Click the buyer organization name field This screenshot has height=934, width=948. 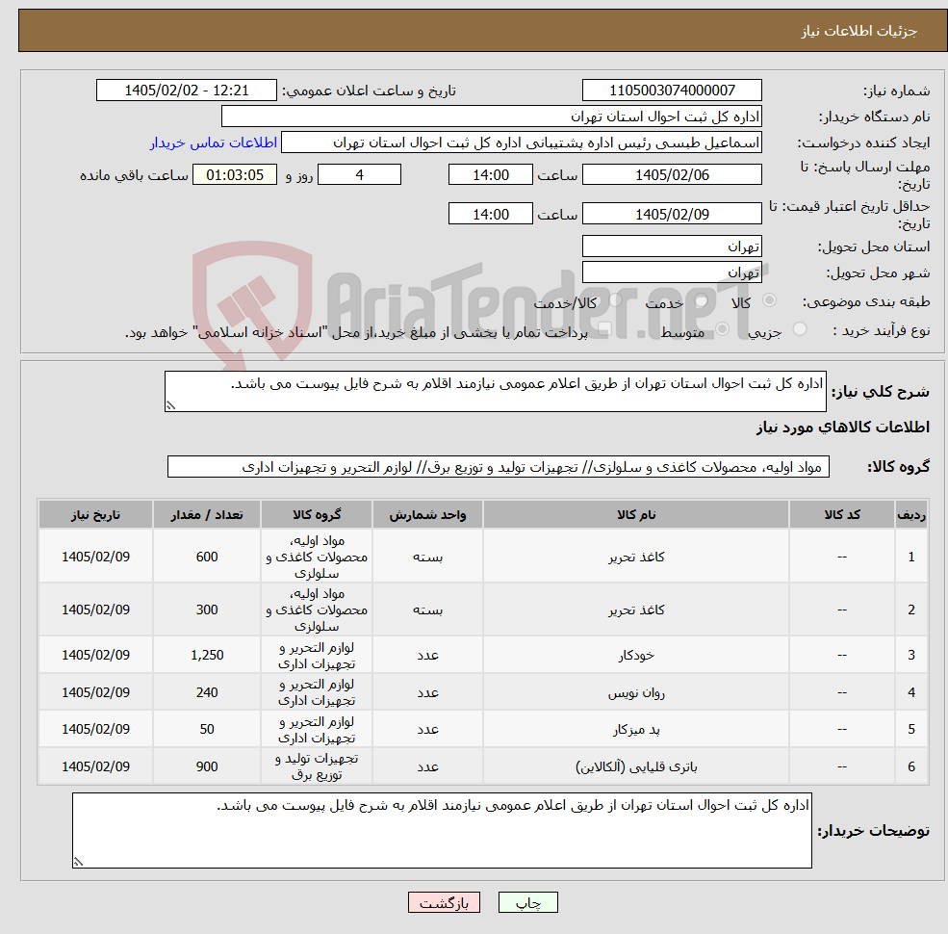coord(491,117)
